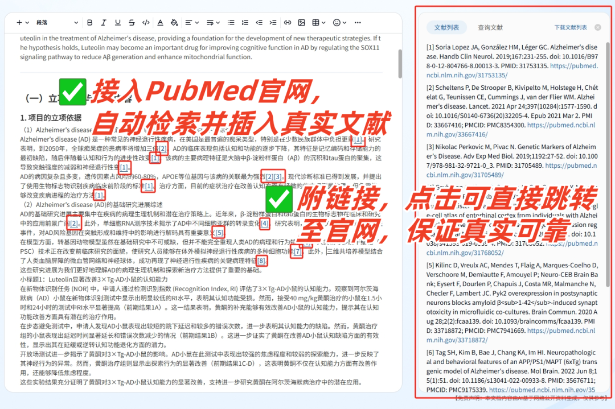Toggle underline formatting
The height and width of the screenshot is (409, 615).
[118, 23]
